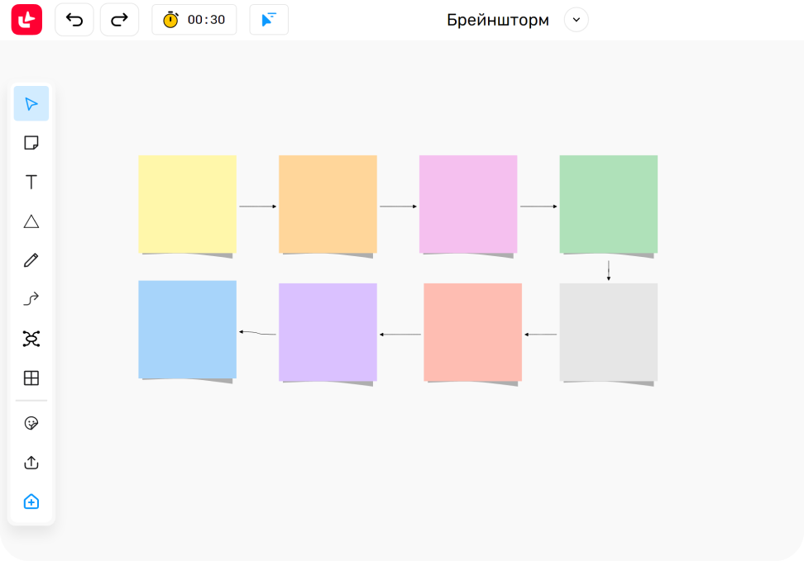Image resolution: width=804 pixels, height=561 pixels.
Task: Toggle the cursor tracking button
Action: point(269,20)
